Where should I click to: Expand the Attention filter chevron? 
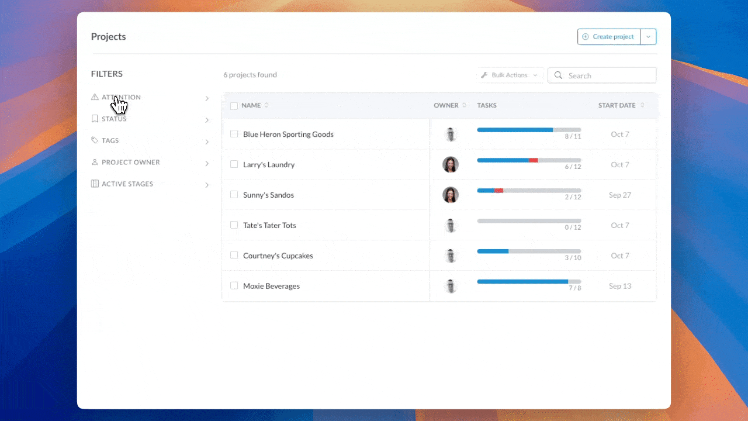tap(207, 98)
